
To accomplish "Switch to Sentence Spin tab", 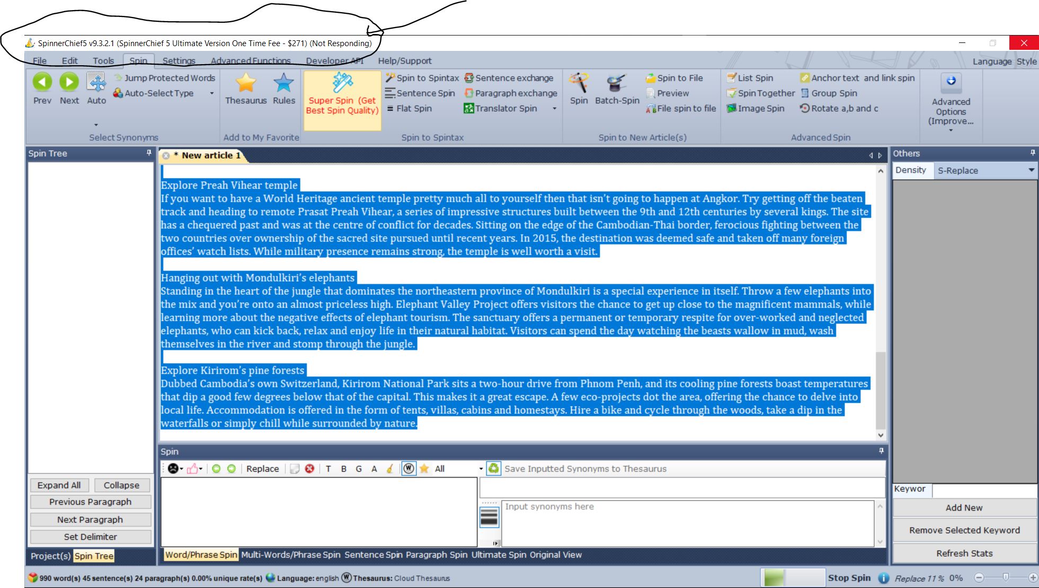I will click(373, 555).
